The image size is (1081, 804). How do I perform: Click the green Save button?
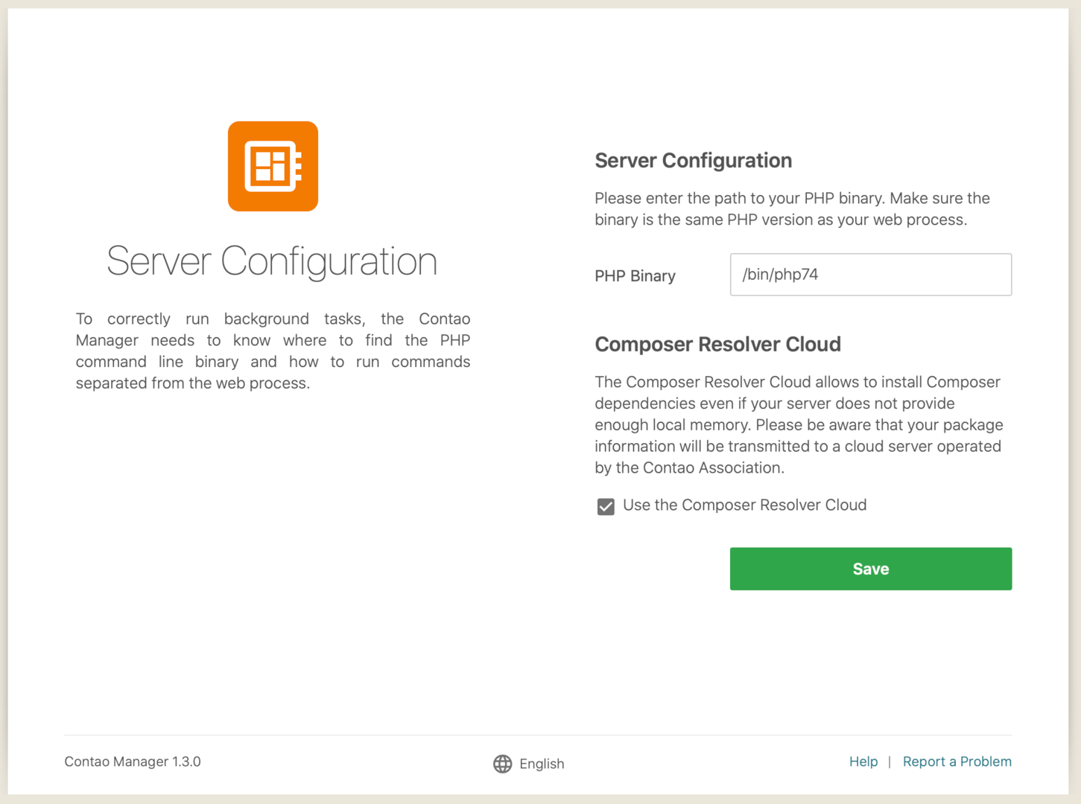(x=870, y=569)
